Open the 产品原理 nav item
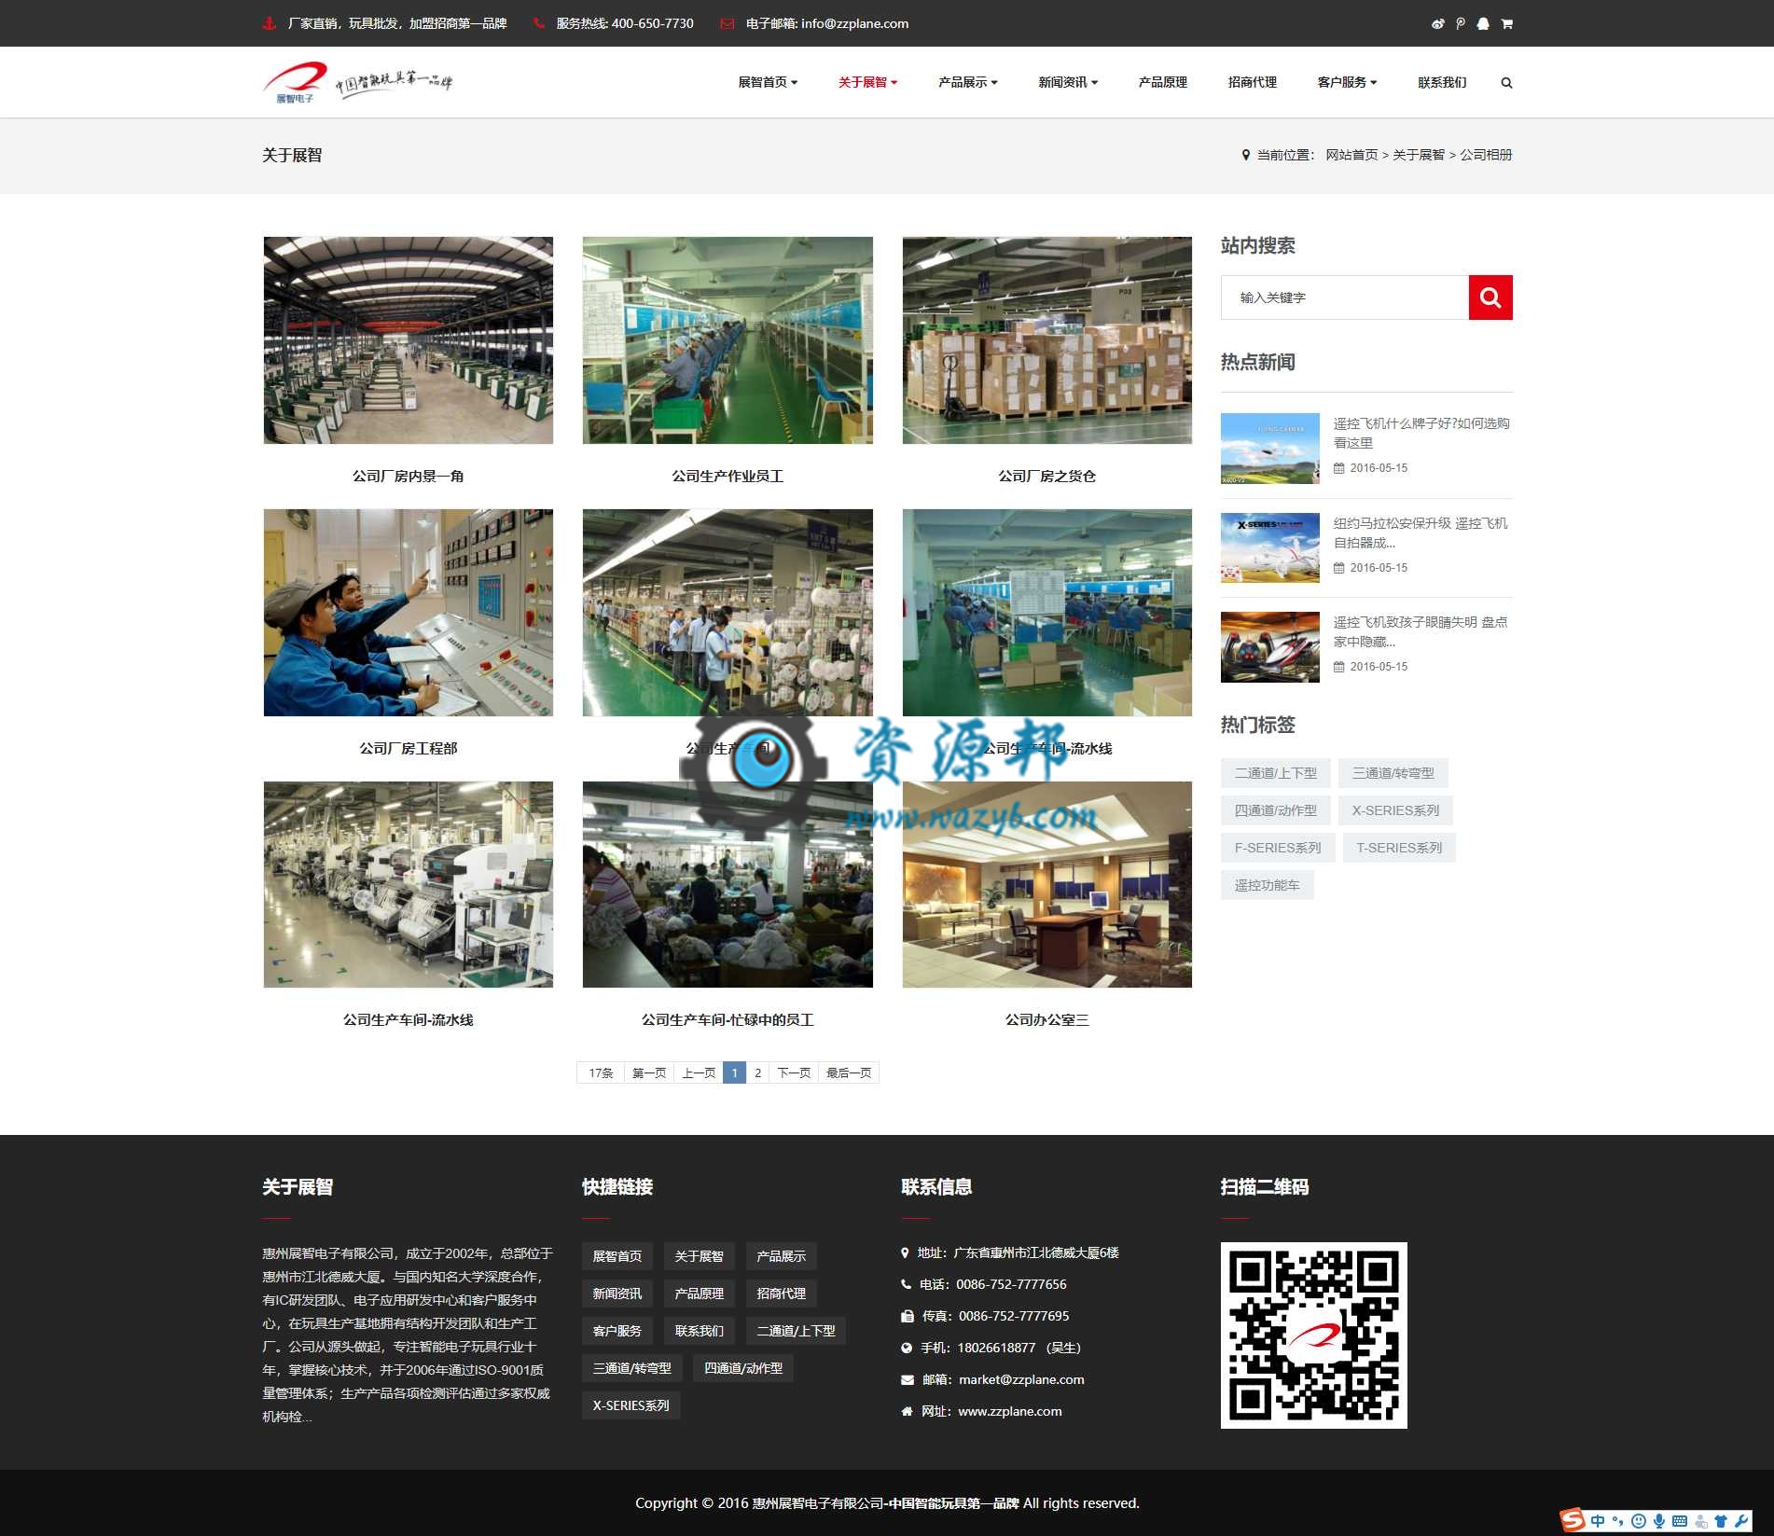 tap(1162, 82)
